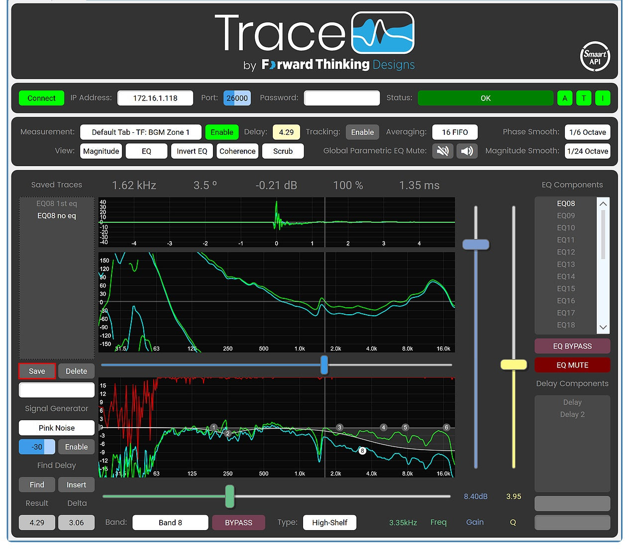The width and height of the screenshot is (630, 549).
Task: Select Delay in Delay Components list
Action: pos(572,402)
